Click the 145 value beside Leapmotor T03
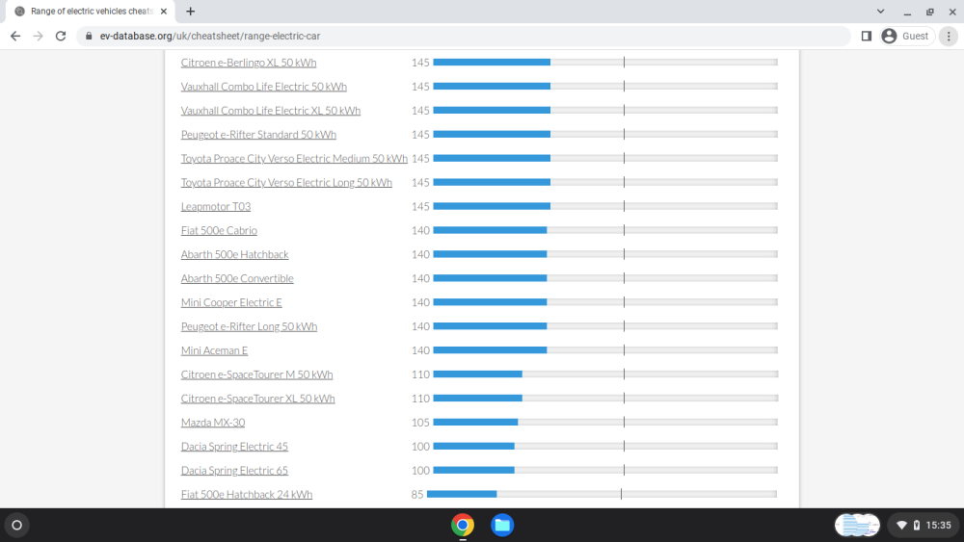Image resolution: width=964 pixels, height=542 pixels. click(420, 206)
